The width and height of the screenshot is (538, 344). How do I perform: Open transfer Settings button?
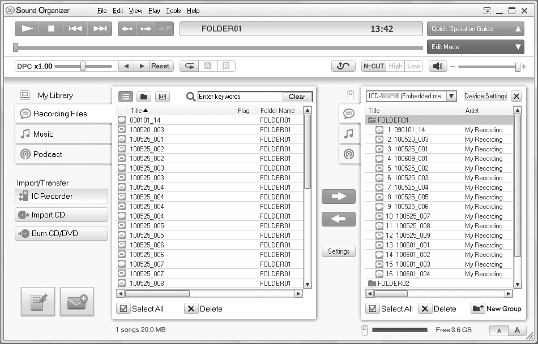pos(339,251)
